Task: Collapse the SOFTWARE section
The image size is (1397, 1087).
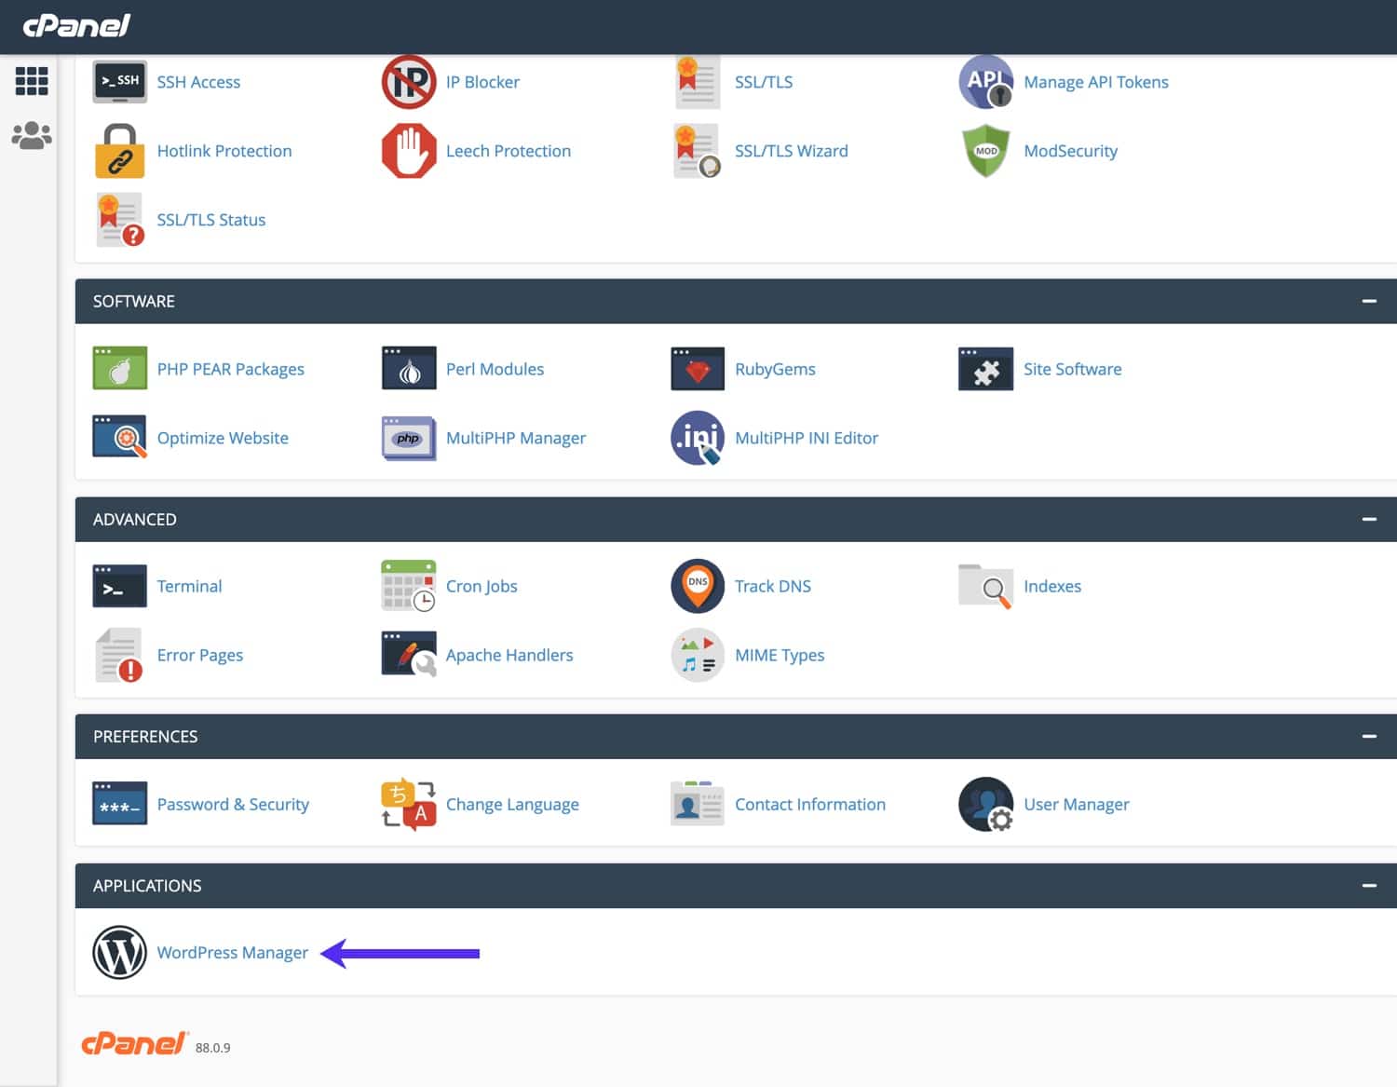Action: tap(1369, 301)
